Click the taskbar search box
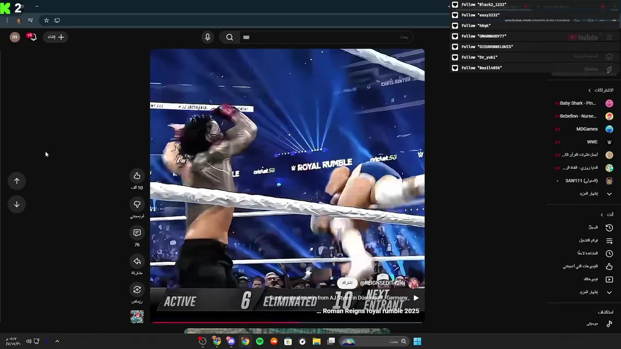This screenshot has height=349, width=621. (374, 341)
